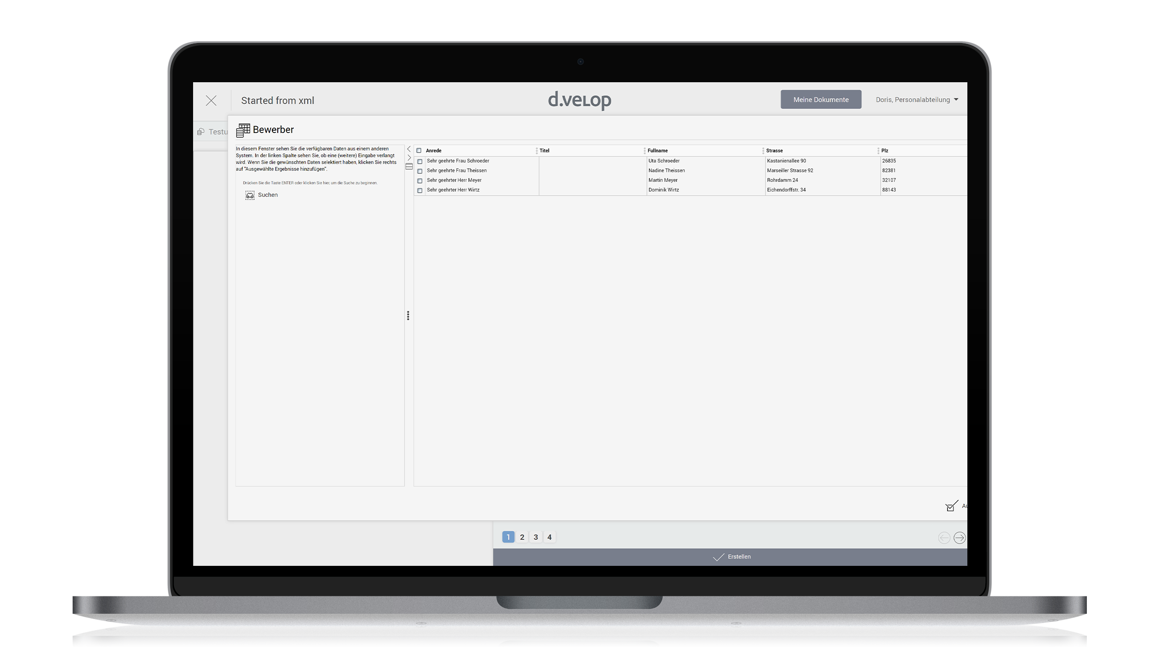Select the postal code 32107
This screenshot has height=666, width=1159.
(889, 180)
